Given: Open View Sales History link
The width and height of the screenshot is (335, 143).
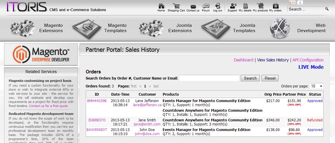Looking at the screenshot, I should 273,60.
